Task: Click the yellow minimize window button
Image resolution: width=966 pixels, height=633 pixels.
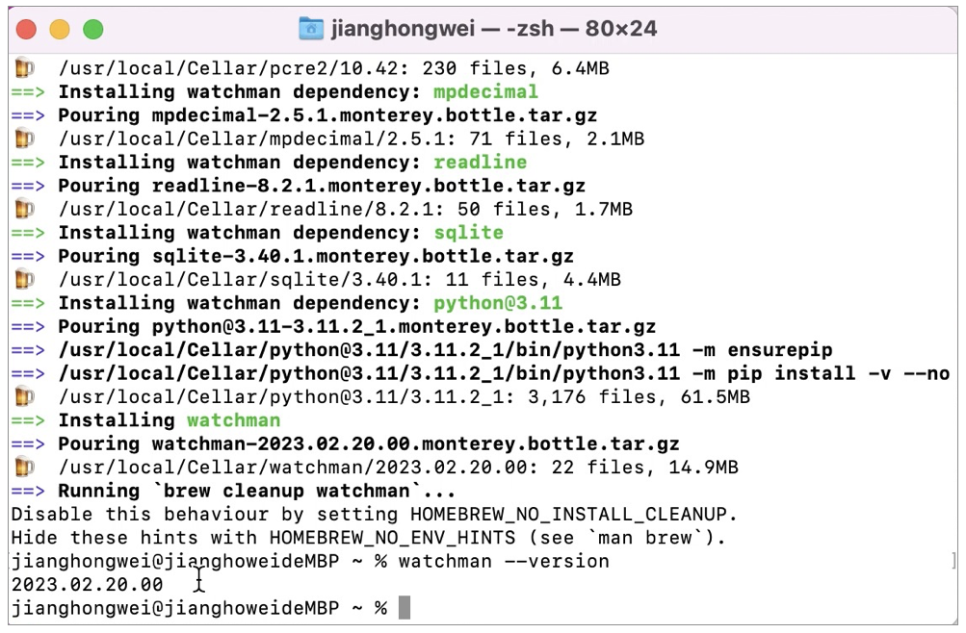Action: click(x=60, y=29)
